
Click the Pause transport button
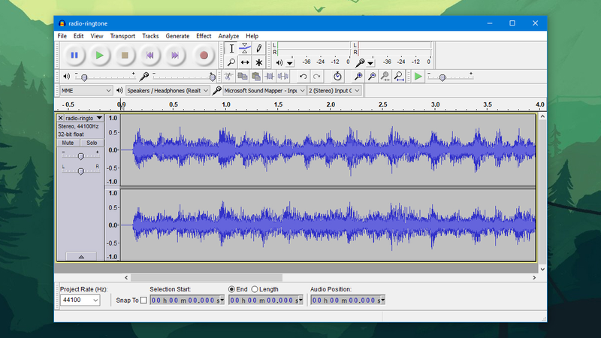tap(74, 55)
